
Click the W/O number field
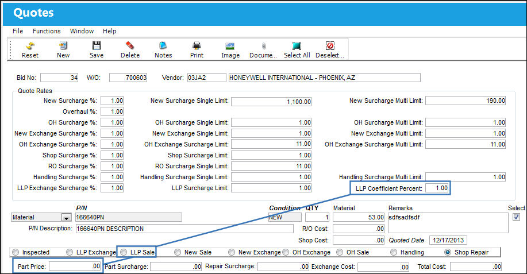[x=128, y=78]
